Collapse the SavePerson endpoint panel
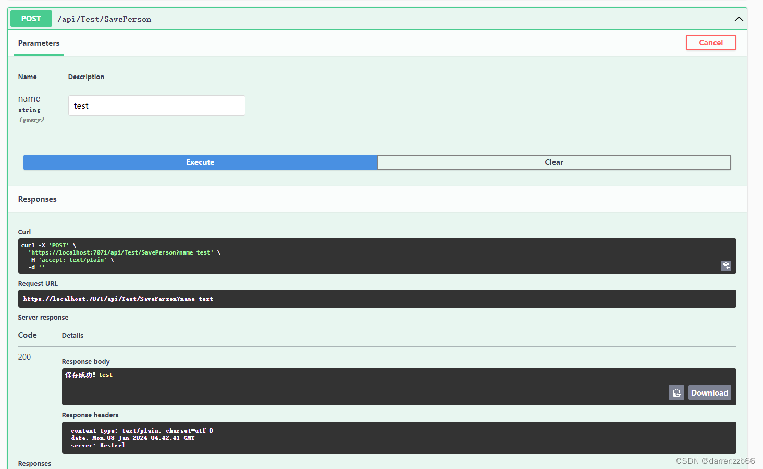The height and width of the screenshot is (469, 763). (739, 19)
